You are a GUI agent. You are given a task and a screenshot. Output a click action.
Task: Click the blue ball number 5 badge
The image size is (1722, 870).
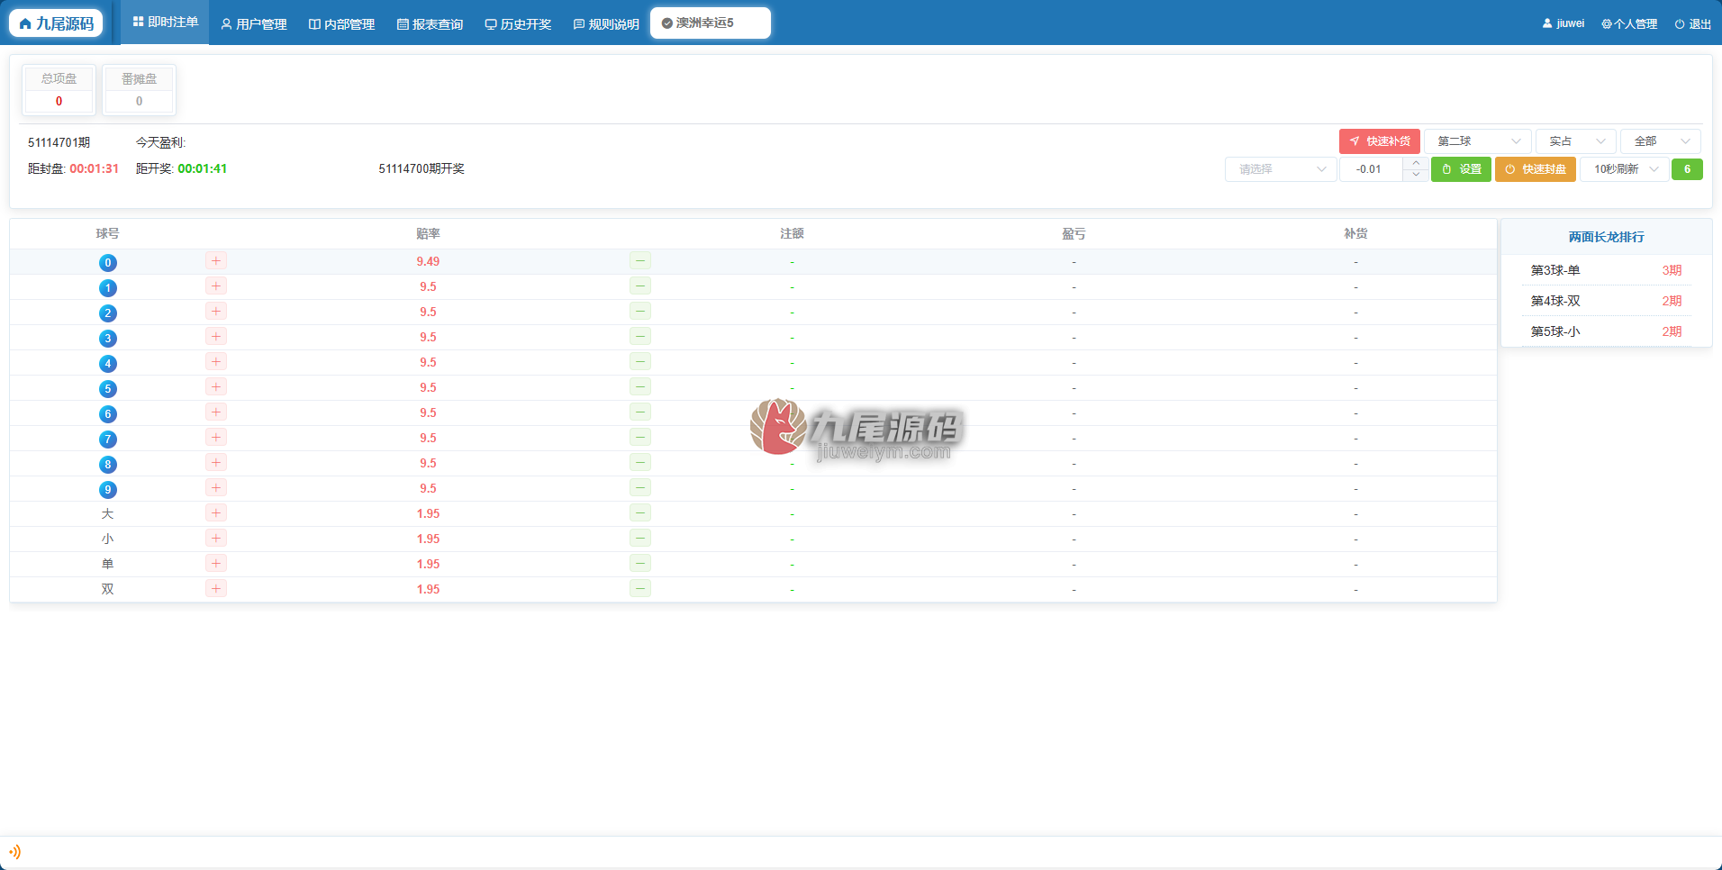[108, 389]
